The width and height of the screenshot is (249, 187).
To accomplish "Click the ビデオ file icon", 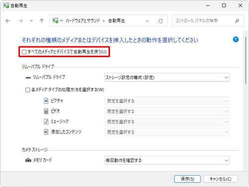I will (46, 111).
